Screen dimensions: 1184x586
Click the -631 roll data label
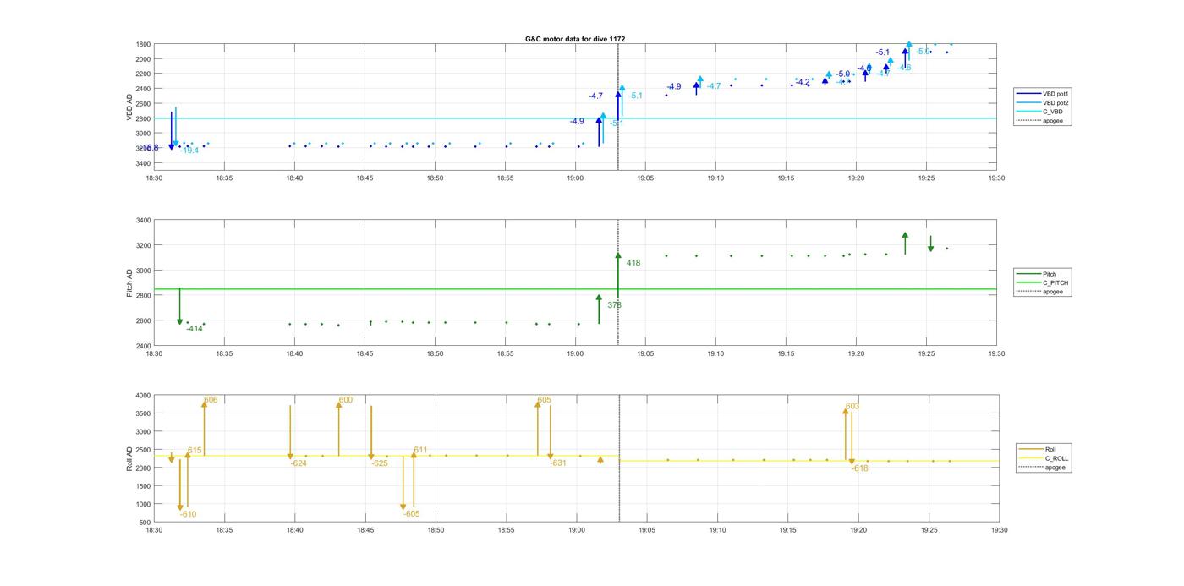558,463
